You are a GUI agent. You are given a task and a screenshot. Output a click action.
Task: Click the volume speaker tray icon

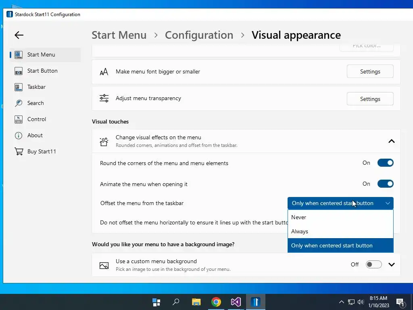(361, 302)
